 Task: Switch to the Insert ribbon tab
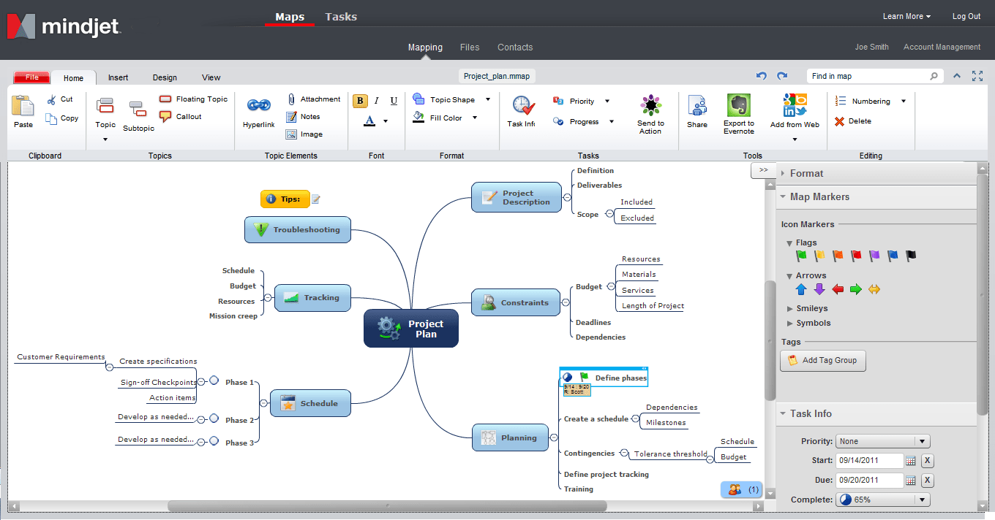(x=118, y=77)
